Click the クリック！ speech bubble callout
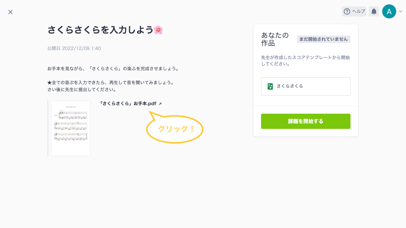 pyautogui.click(x=175, y=129)
